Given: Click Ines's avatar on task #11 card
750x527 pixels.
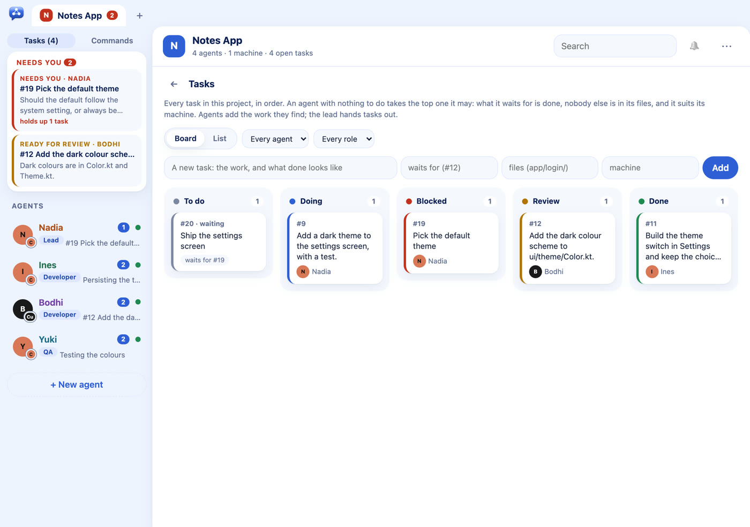Looking at the screenshot, I should point(651,272).
